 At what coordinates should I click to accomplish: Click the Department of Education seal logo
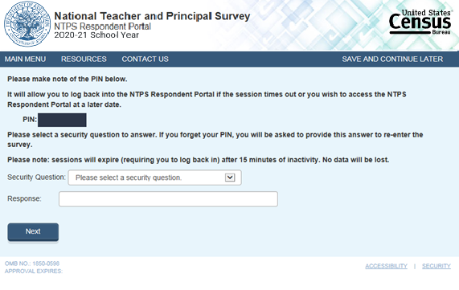coord(27,24)
